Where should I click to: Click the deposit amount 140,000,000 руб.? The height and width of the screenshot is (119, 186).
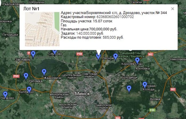(90, 33)
